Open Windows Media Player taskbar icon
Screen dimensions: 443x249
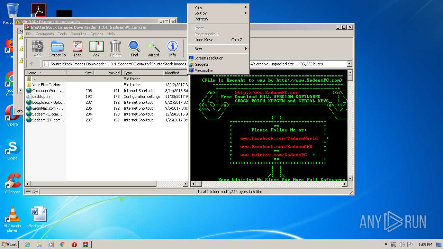[x=51, y=245]
